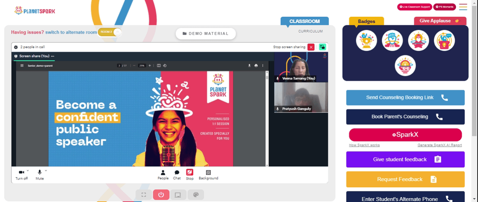478x202 pixels.
Task: Expand camera options chevron
Action: tap(28, 170)
